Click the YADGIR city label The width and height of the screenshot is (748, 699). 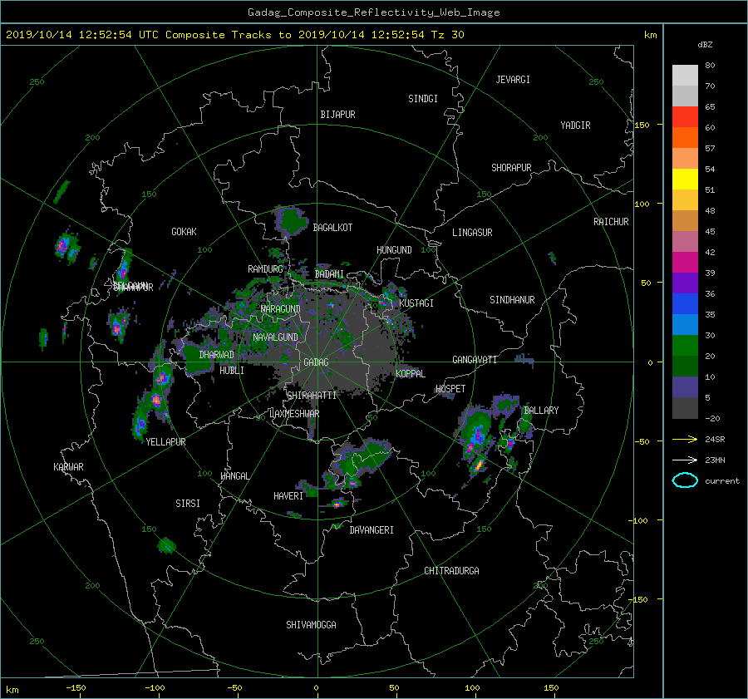(x=575, y=126)
